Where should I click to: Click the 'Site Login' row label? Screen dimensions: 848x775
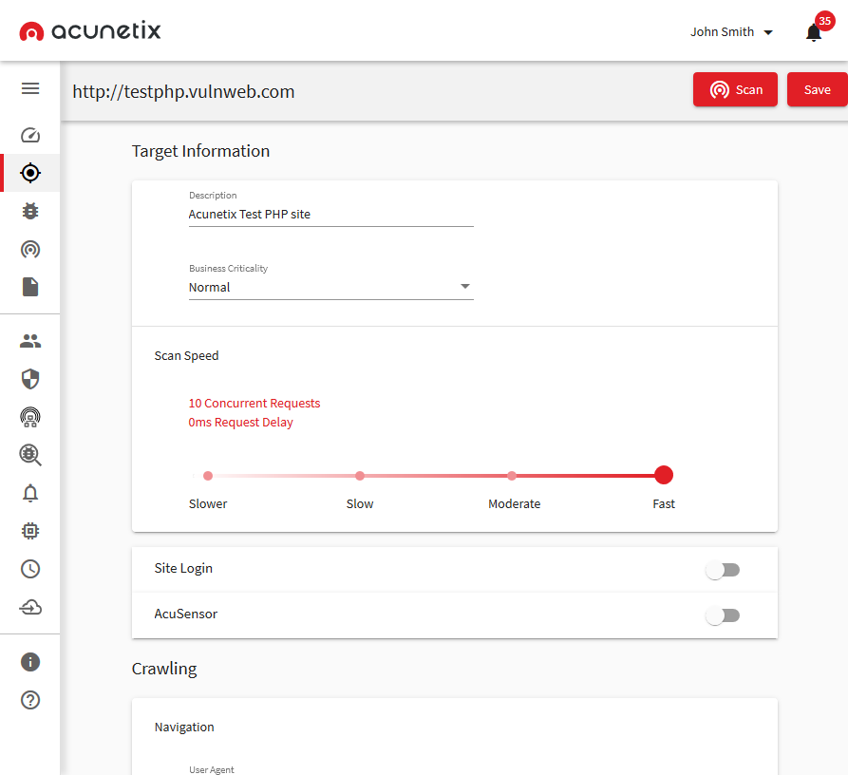coord(183,568)
